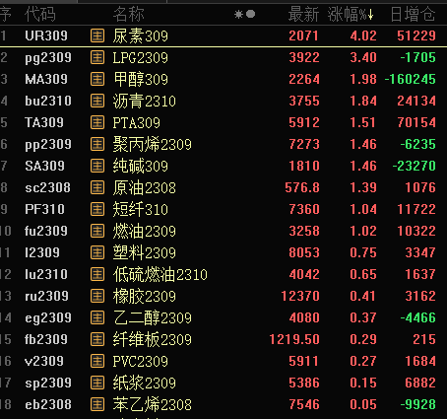Click the main-contract icon beside 原油2308

[x=97, y=187]
